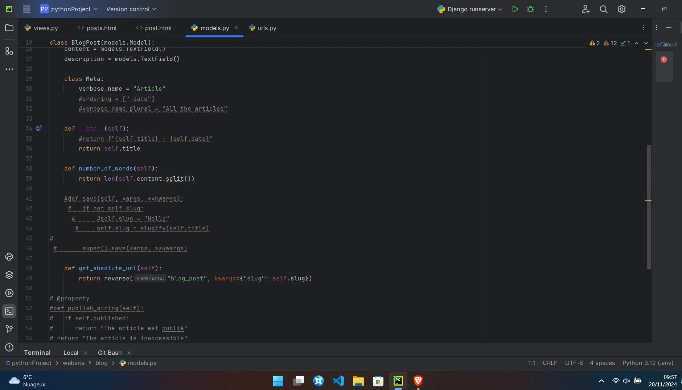This screenshot has height=390, width=682.
Task: Open the Python Console tool window
Action: 9,257
